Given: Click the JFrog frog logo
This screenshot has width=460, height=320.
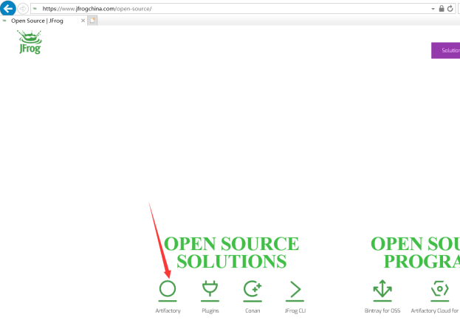Looking at the screenshot, I should [x=30, y=42].
